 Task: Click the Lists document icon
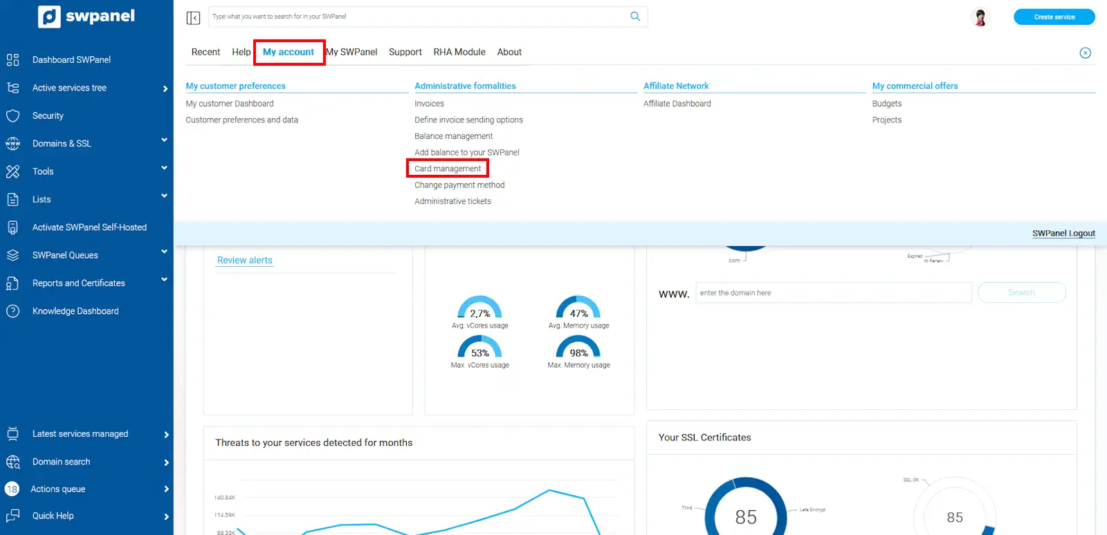pos(12,200)
